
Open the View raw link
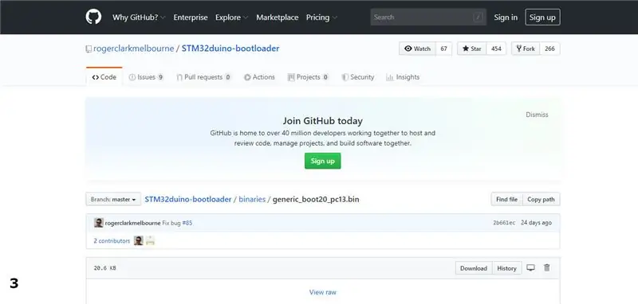click(x=323, y=292)
